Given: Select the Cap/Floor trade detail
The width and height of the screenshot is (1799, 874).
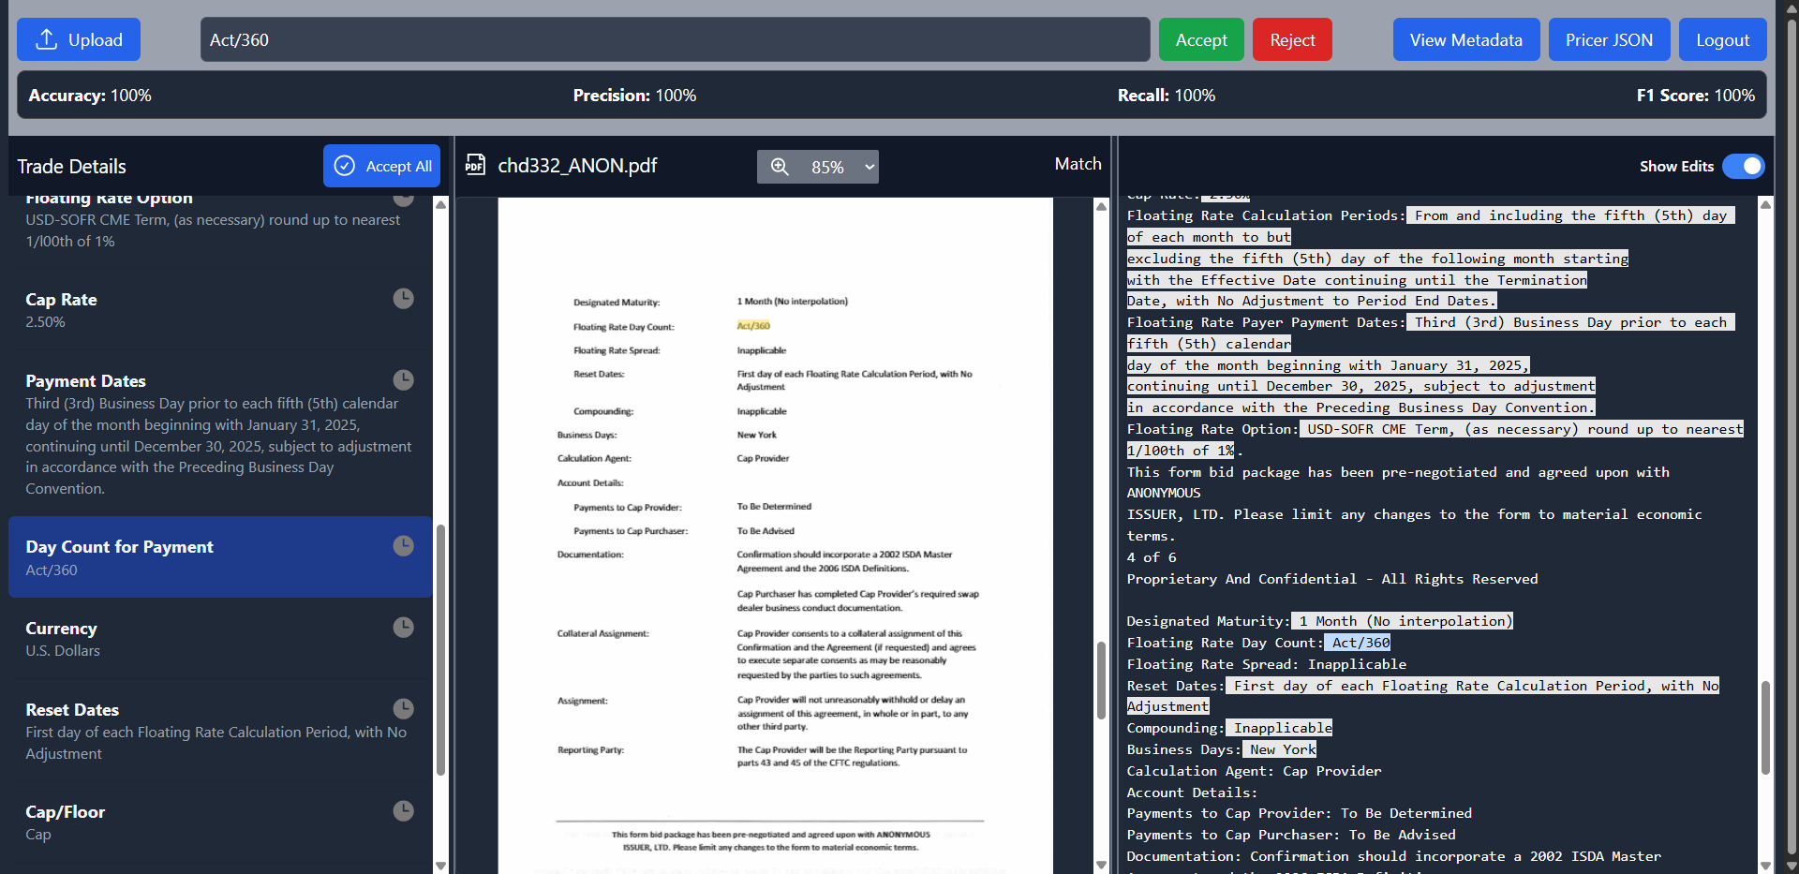Looking at the screenshot, I should pyautogui.click(x=220, y=822).
